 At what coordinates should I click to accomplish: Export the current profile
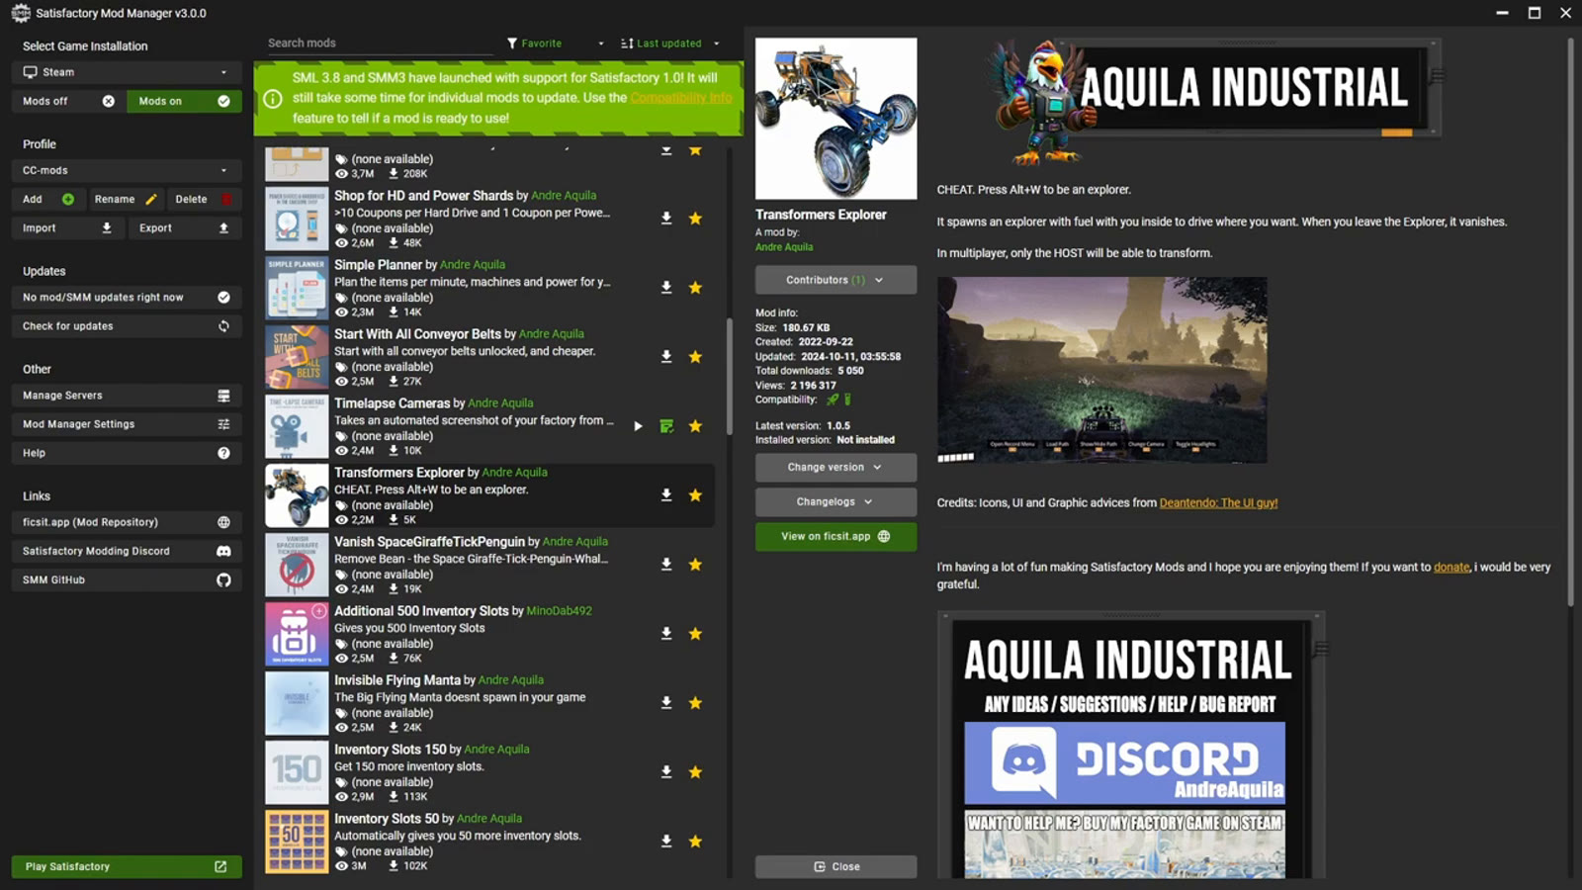pyautogui.click(x=185, y=227)
